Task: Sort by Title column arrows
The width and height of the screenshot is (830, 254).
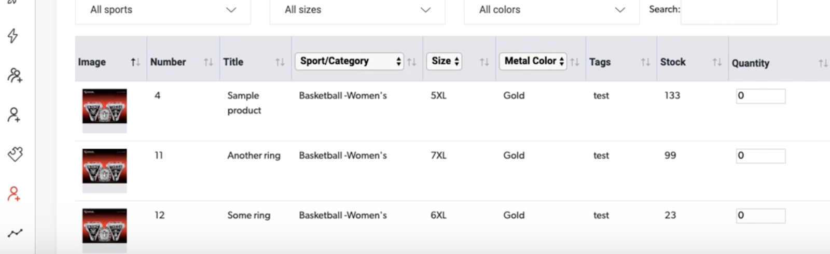Action: [280, 62]
